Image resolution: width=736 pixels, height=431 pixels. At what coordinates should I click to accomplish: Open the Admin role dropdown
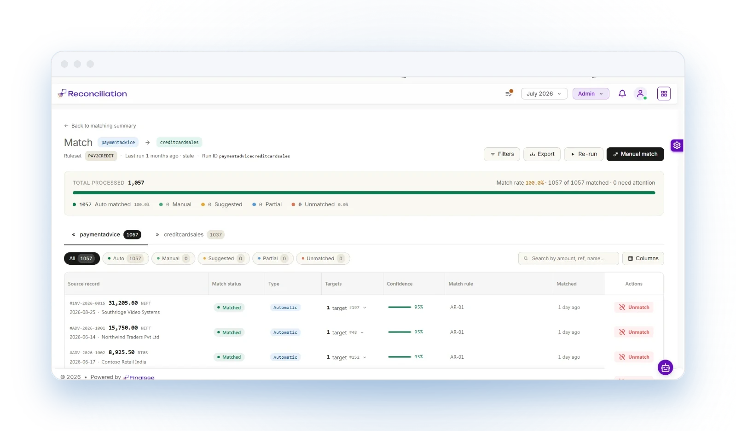[591, 93]
